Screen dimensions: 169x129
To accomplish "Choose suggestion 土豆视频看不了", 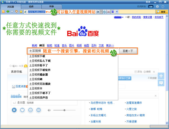I will (x=73, y=65).
